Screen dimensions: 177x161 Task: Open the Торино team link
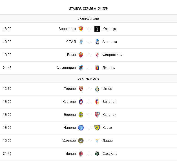pyautogui.click(x=70, y=89)
